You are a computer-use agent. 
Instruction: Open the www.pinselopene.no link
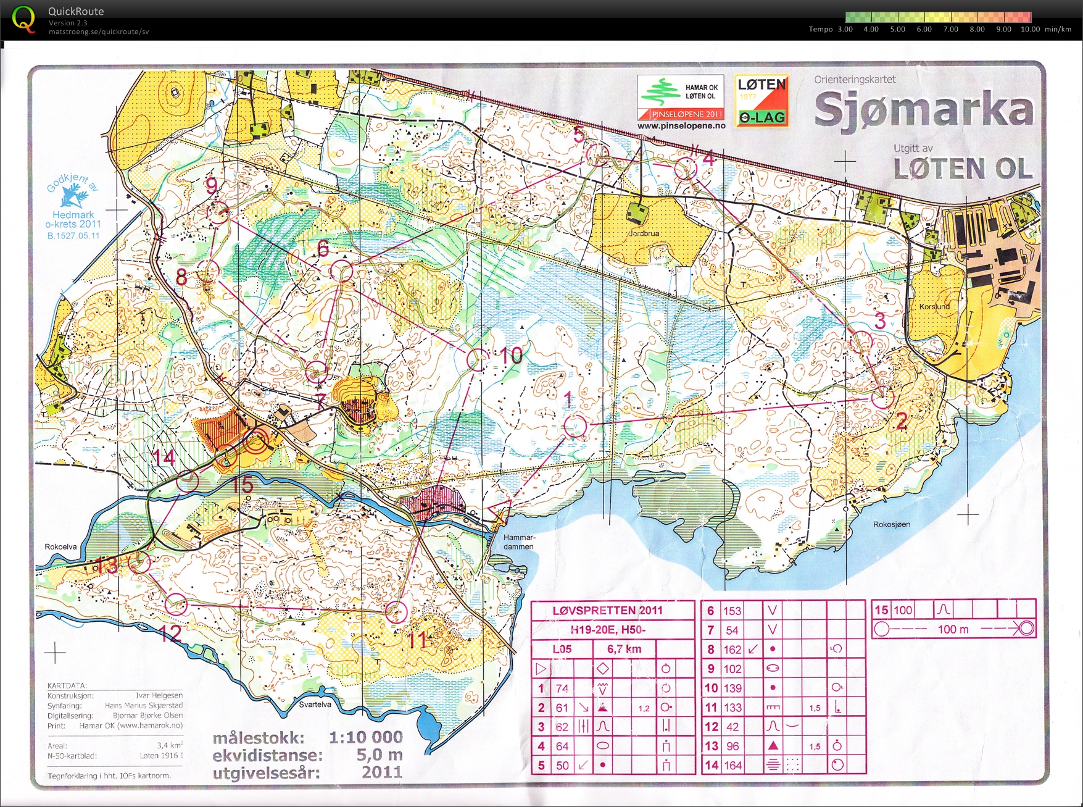click(x=681, y=126)
